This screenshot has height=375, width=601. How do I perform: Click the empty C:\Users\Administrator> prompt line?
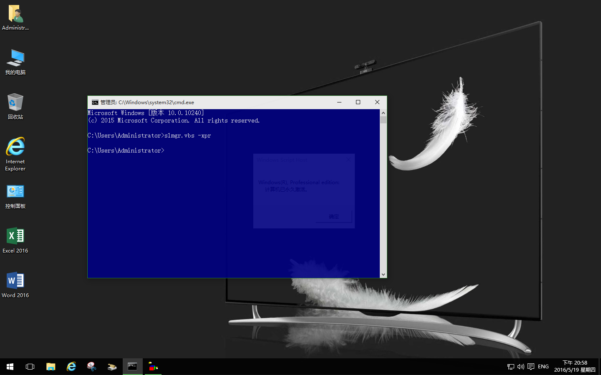point(126,150)
